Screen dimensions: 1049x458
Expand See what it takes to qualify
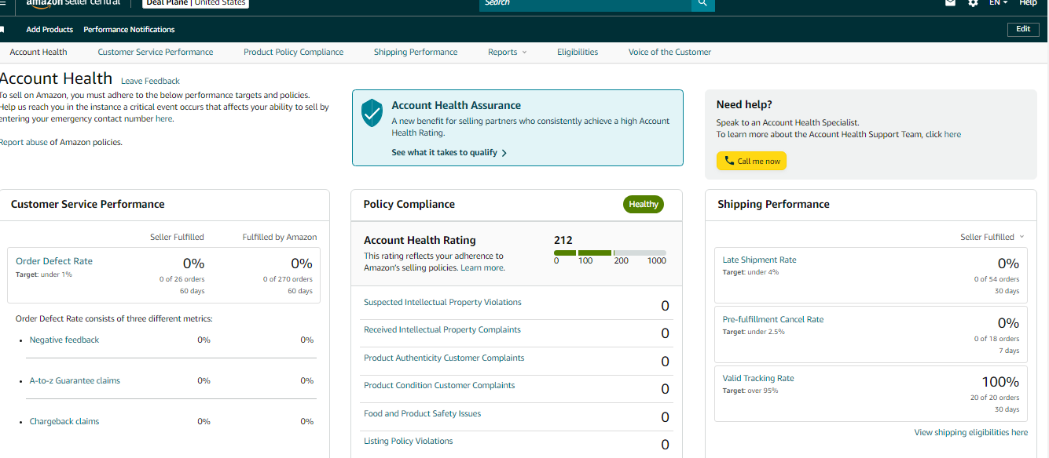coord(449,153)
